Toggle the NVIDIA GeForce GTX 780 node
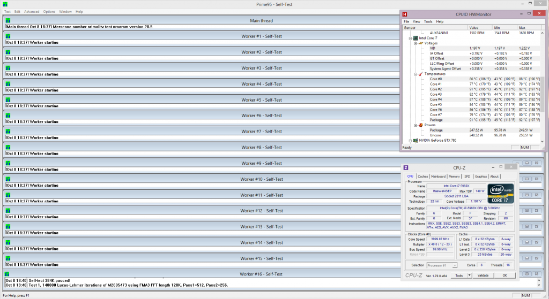 (x=410, y=141)
